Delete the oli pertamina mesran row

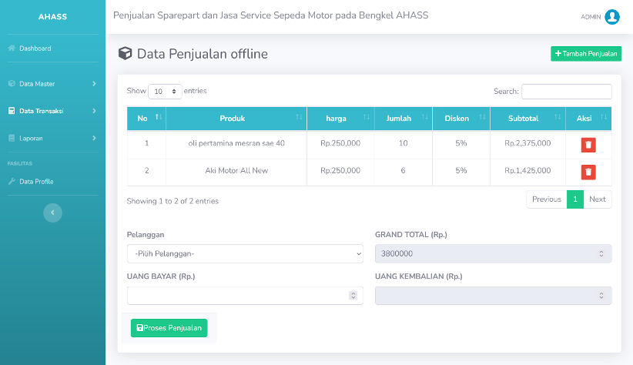pos(588,145)
